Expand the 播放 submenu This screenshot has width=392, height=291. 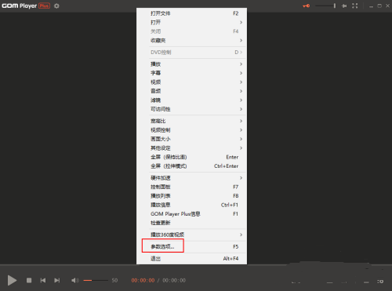(191, 64)
